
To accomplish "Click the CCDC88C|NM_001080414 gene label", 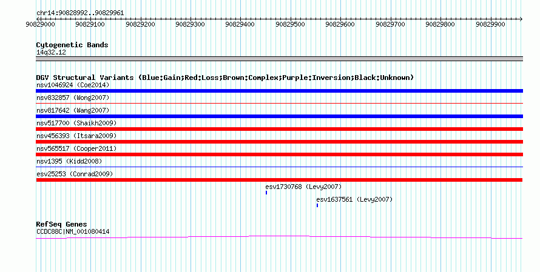I will 73,232.
